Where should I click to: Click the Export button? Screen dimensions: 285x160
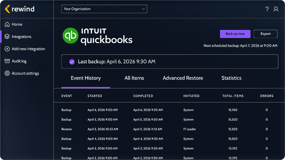click(x=265, y=34)
